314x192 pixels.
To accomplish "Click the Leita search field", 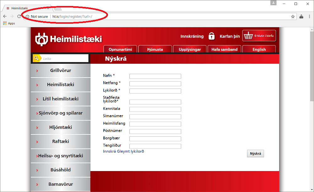I will click(65, 58).
